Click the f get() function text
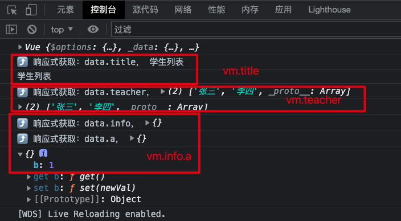 pos(87,177)
